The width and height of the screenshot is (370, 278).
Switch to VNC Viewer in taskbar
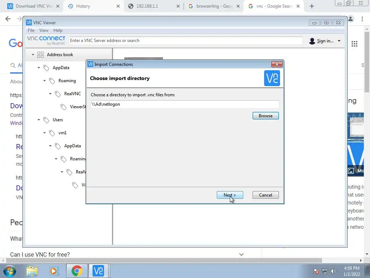click(98, 271)
